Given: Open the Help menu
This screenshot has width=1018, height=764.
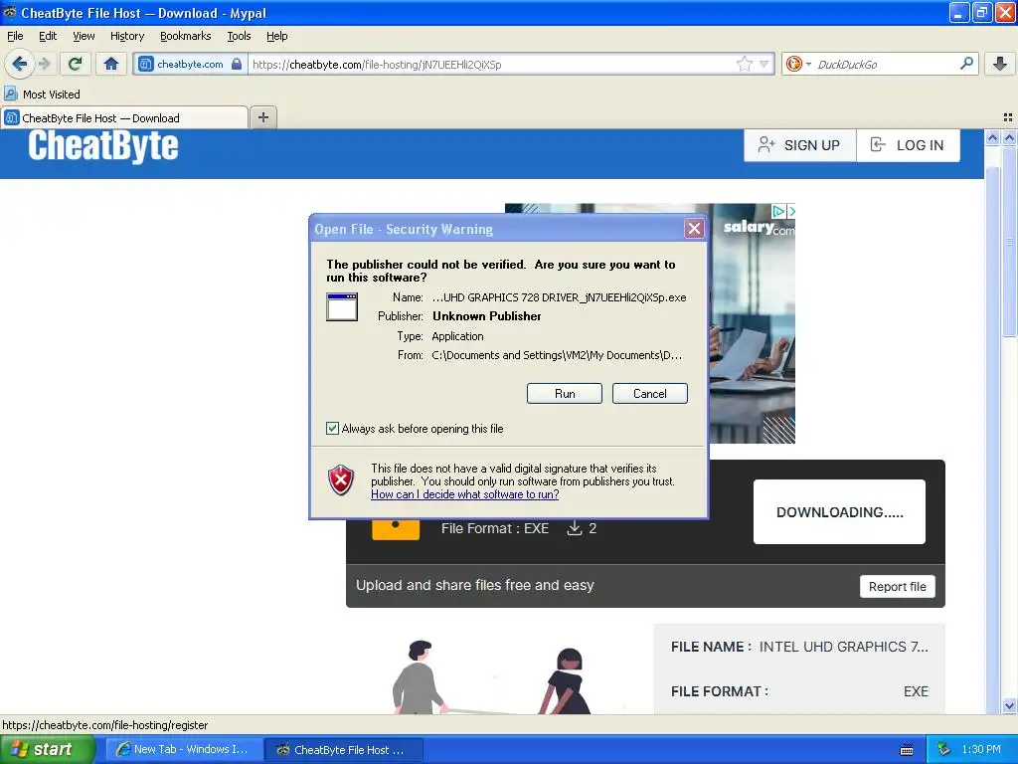Looking at the screenshot, I should tap(276, 36).
